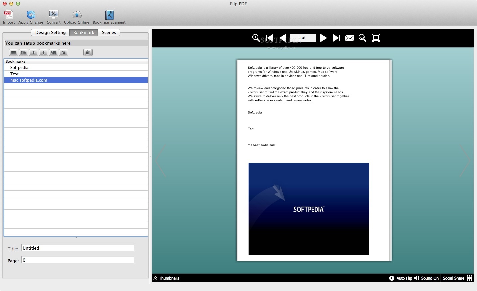477x291 pixels.
Task: Click the Page number input field
Action: (x=78, y=260)
